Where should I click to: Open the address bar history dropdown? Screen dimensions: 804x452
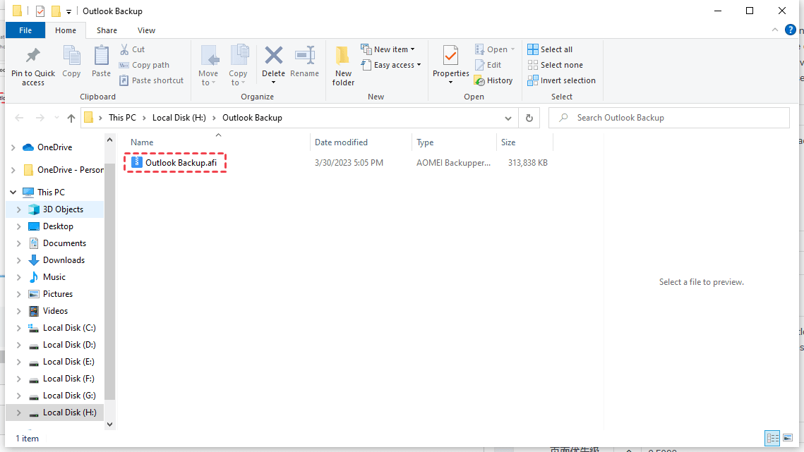(x=508, y=118)
